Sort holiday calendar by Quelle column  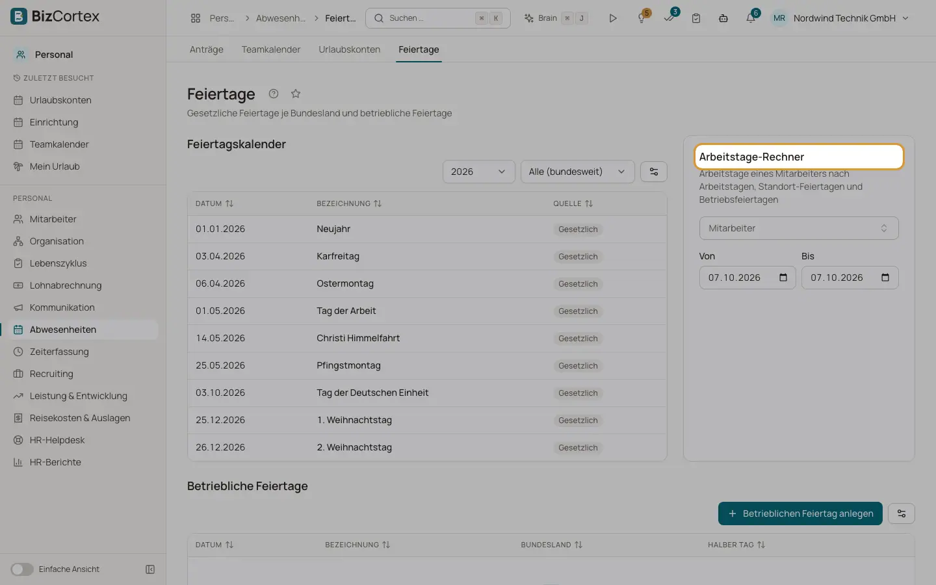pyautogui.click(x=573, y=203)
